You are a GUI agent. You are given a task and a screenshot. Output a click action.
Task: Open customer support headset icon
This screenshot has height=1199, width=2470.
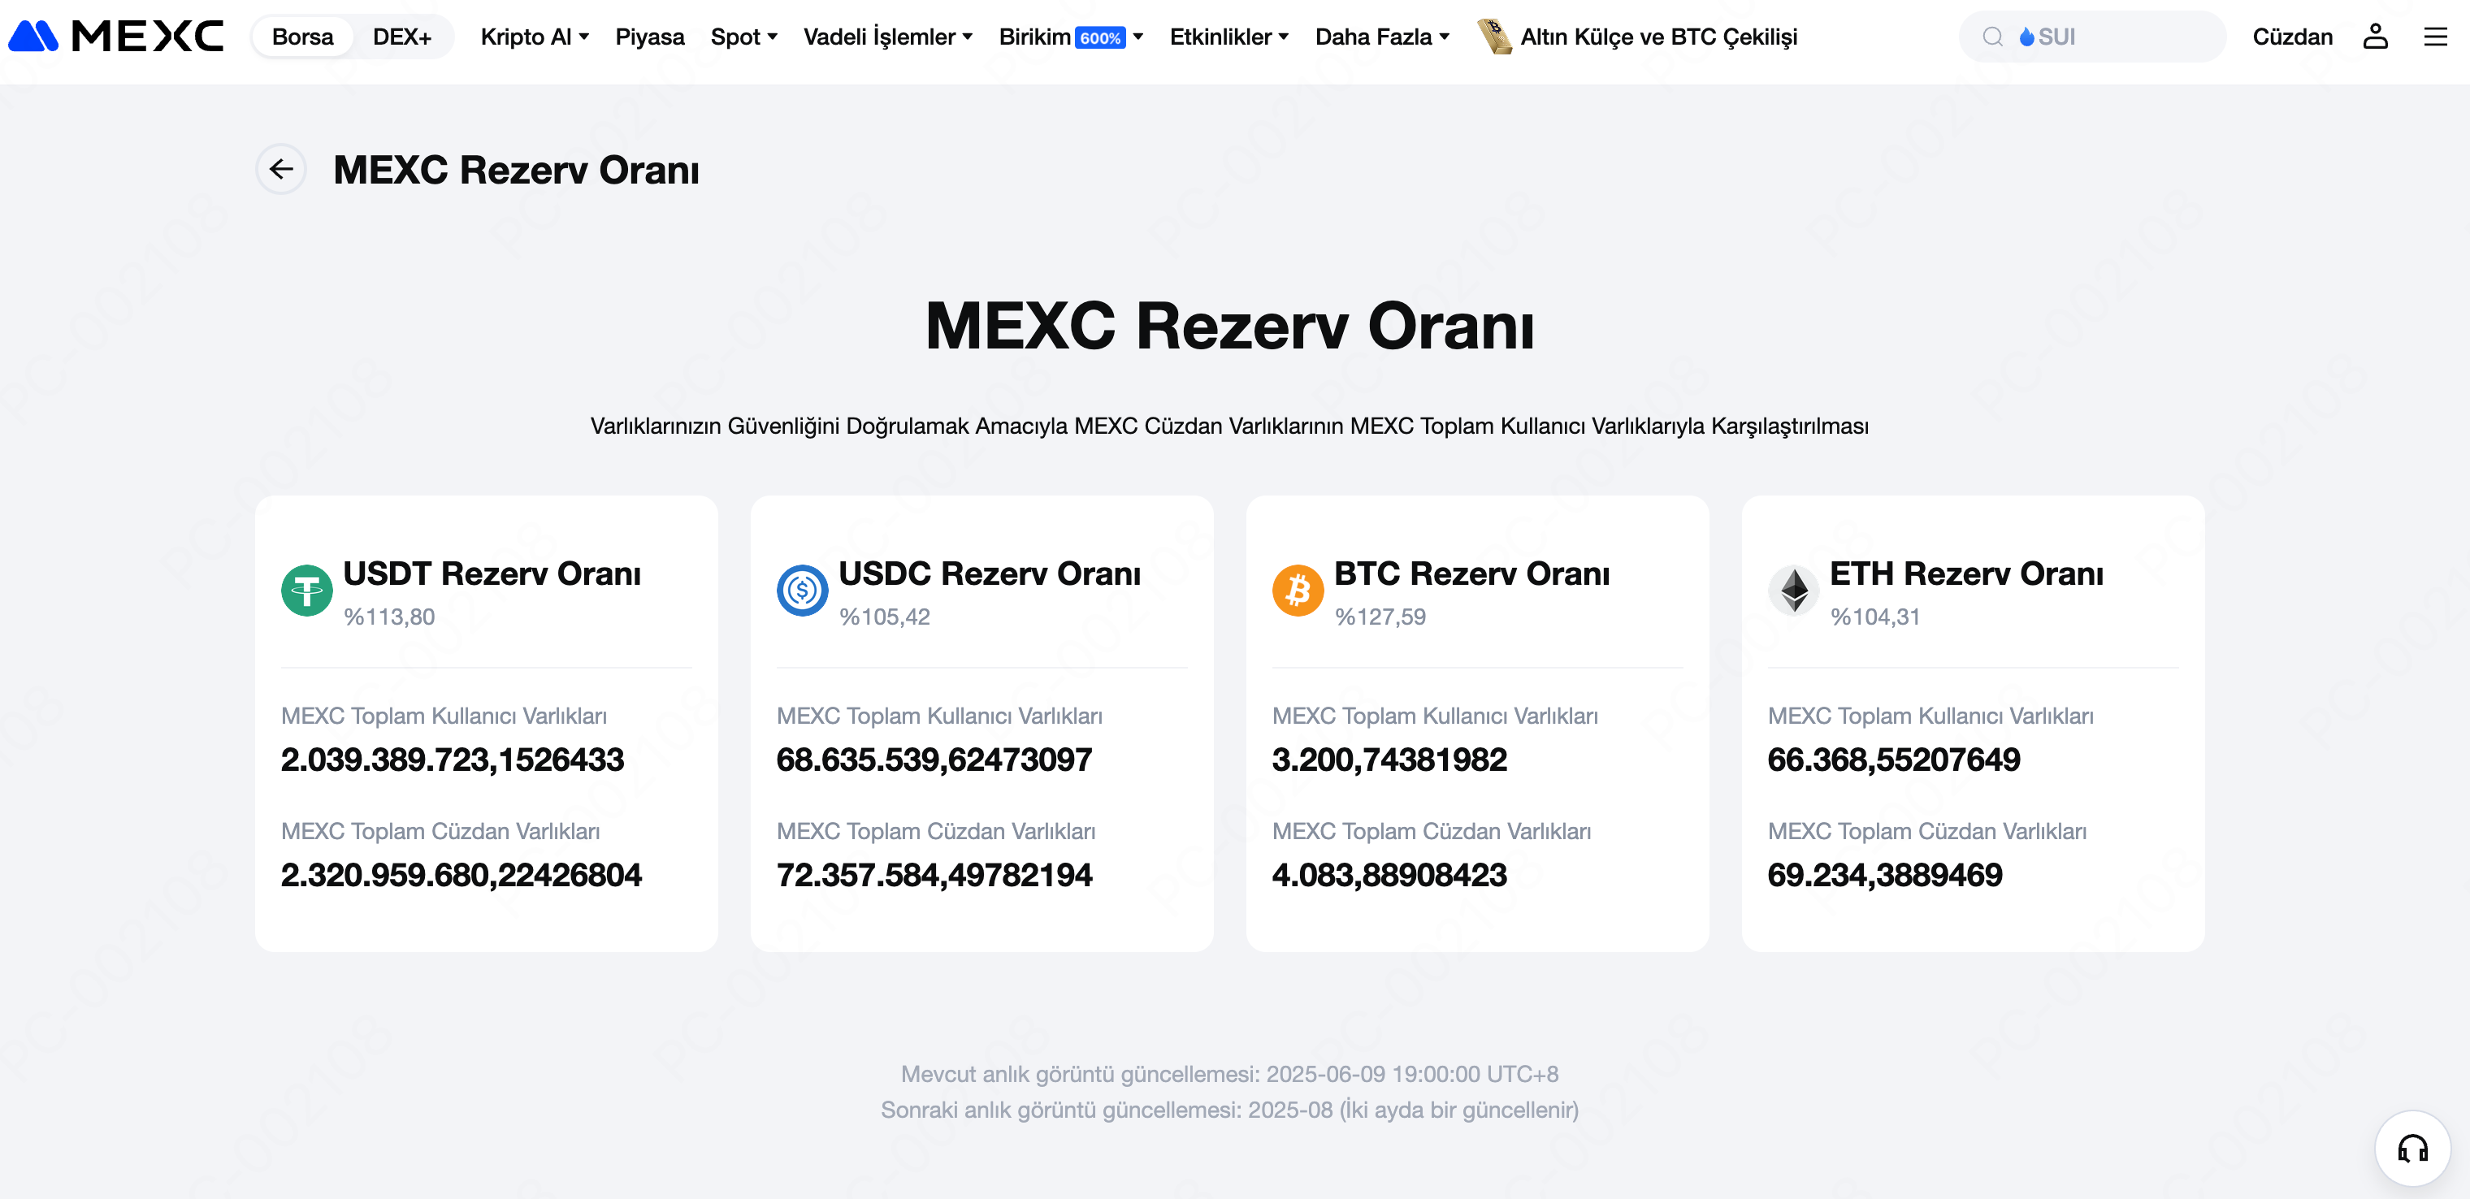[x=2412, y=1148]
